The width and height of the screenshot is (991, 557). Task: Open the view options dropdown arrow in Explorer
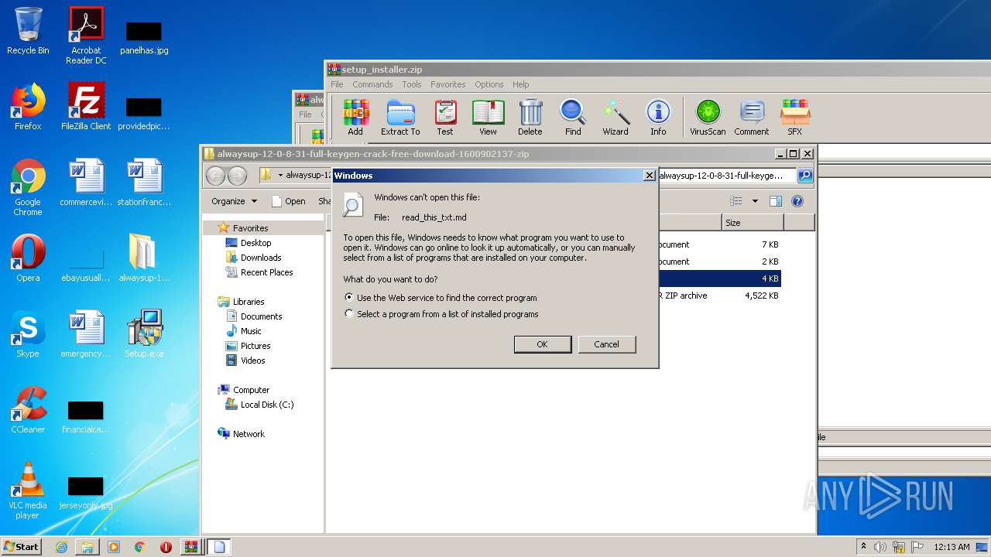[x=755, y=201]
